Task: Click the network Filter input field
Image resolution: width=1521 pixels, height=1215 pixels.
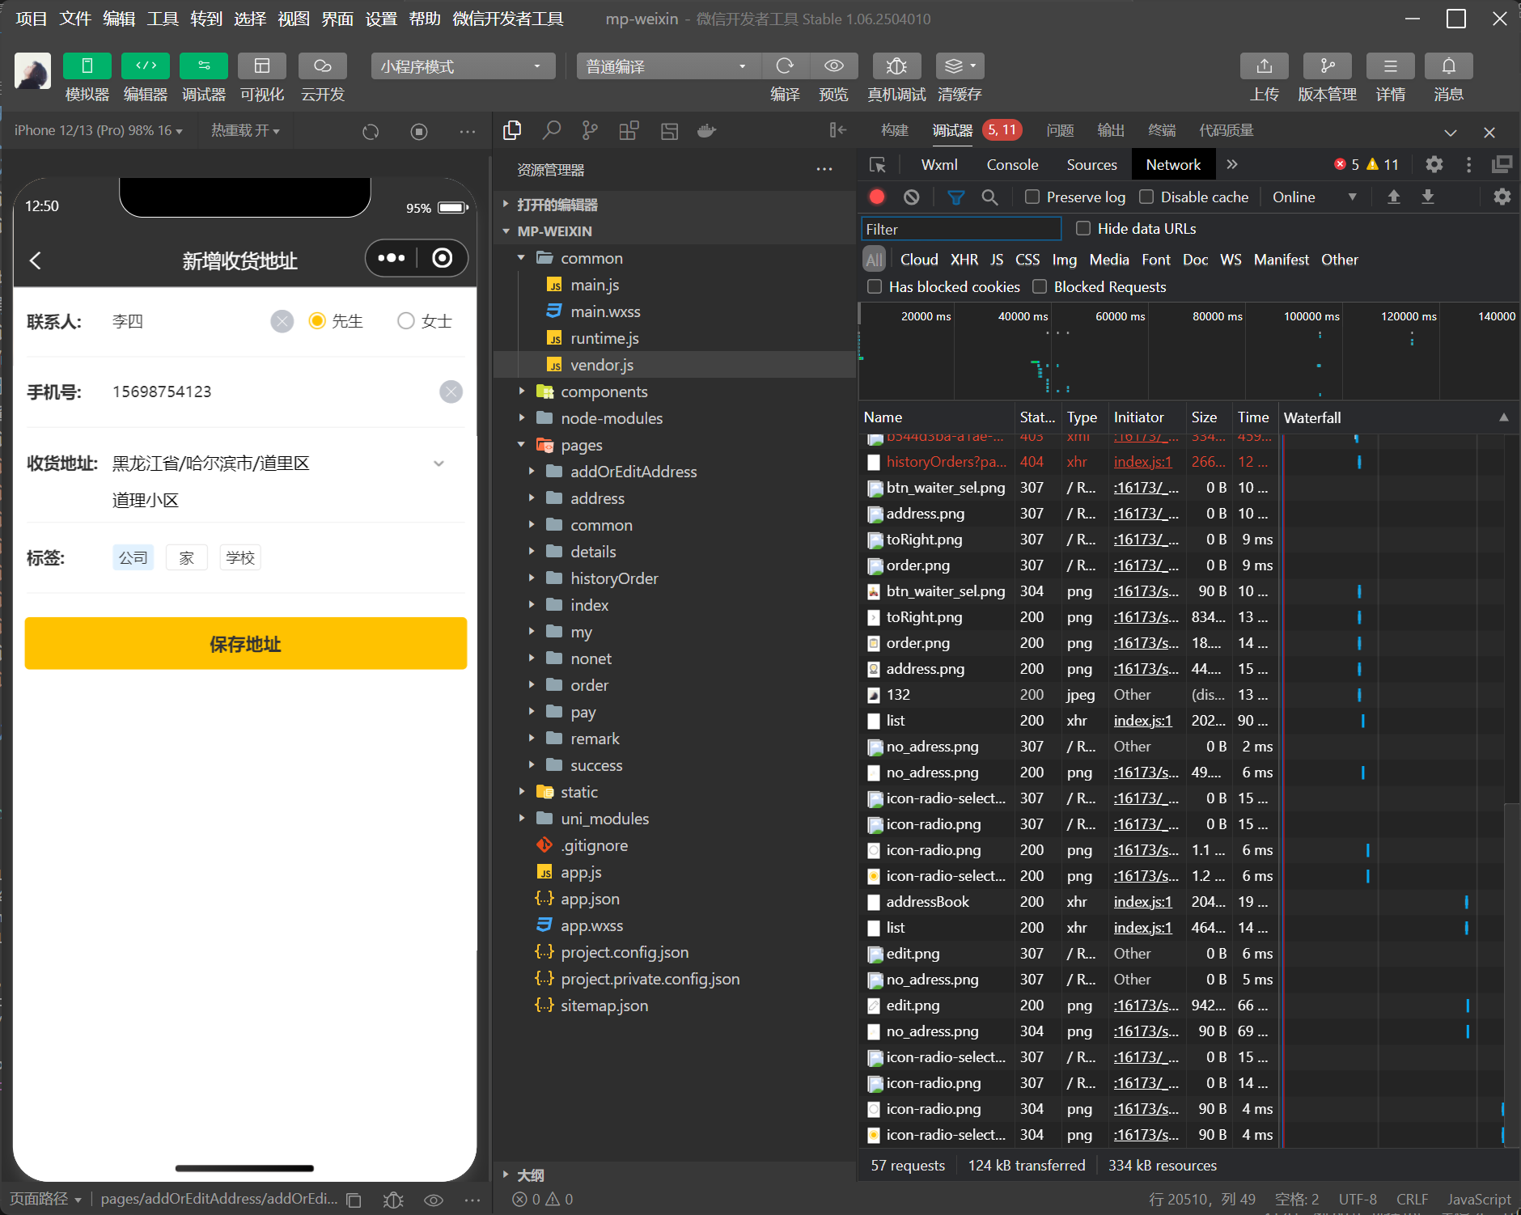Action: [x=961, y=230]
